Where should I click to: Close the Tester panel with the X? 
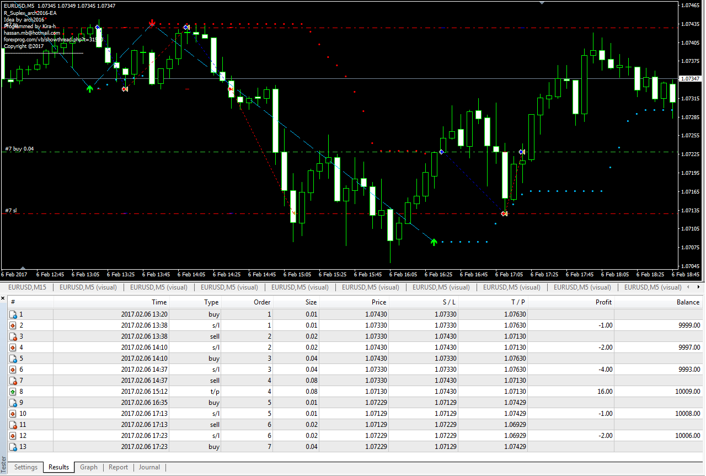pyautogui.click(x=3, y=298)
